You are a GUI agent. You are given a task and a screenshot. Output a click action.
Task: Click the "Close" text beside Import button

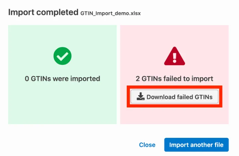click(147, 145)
